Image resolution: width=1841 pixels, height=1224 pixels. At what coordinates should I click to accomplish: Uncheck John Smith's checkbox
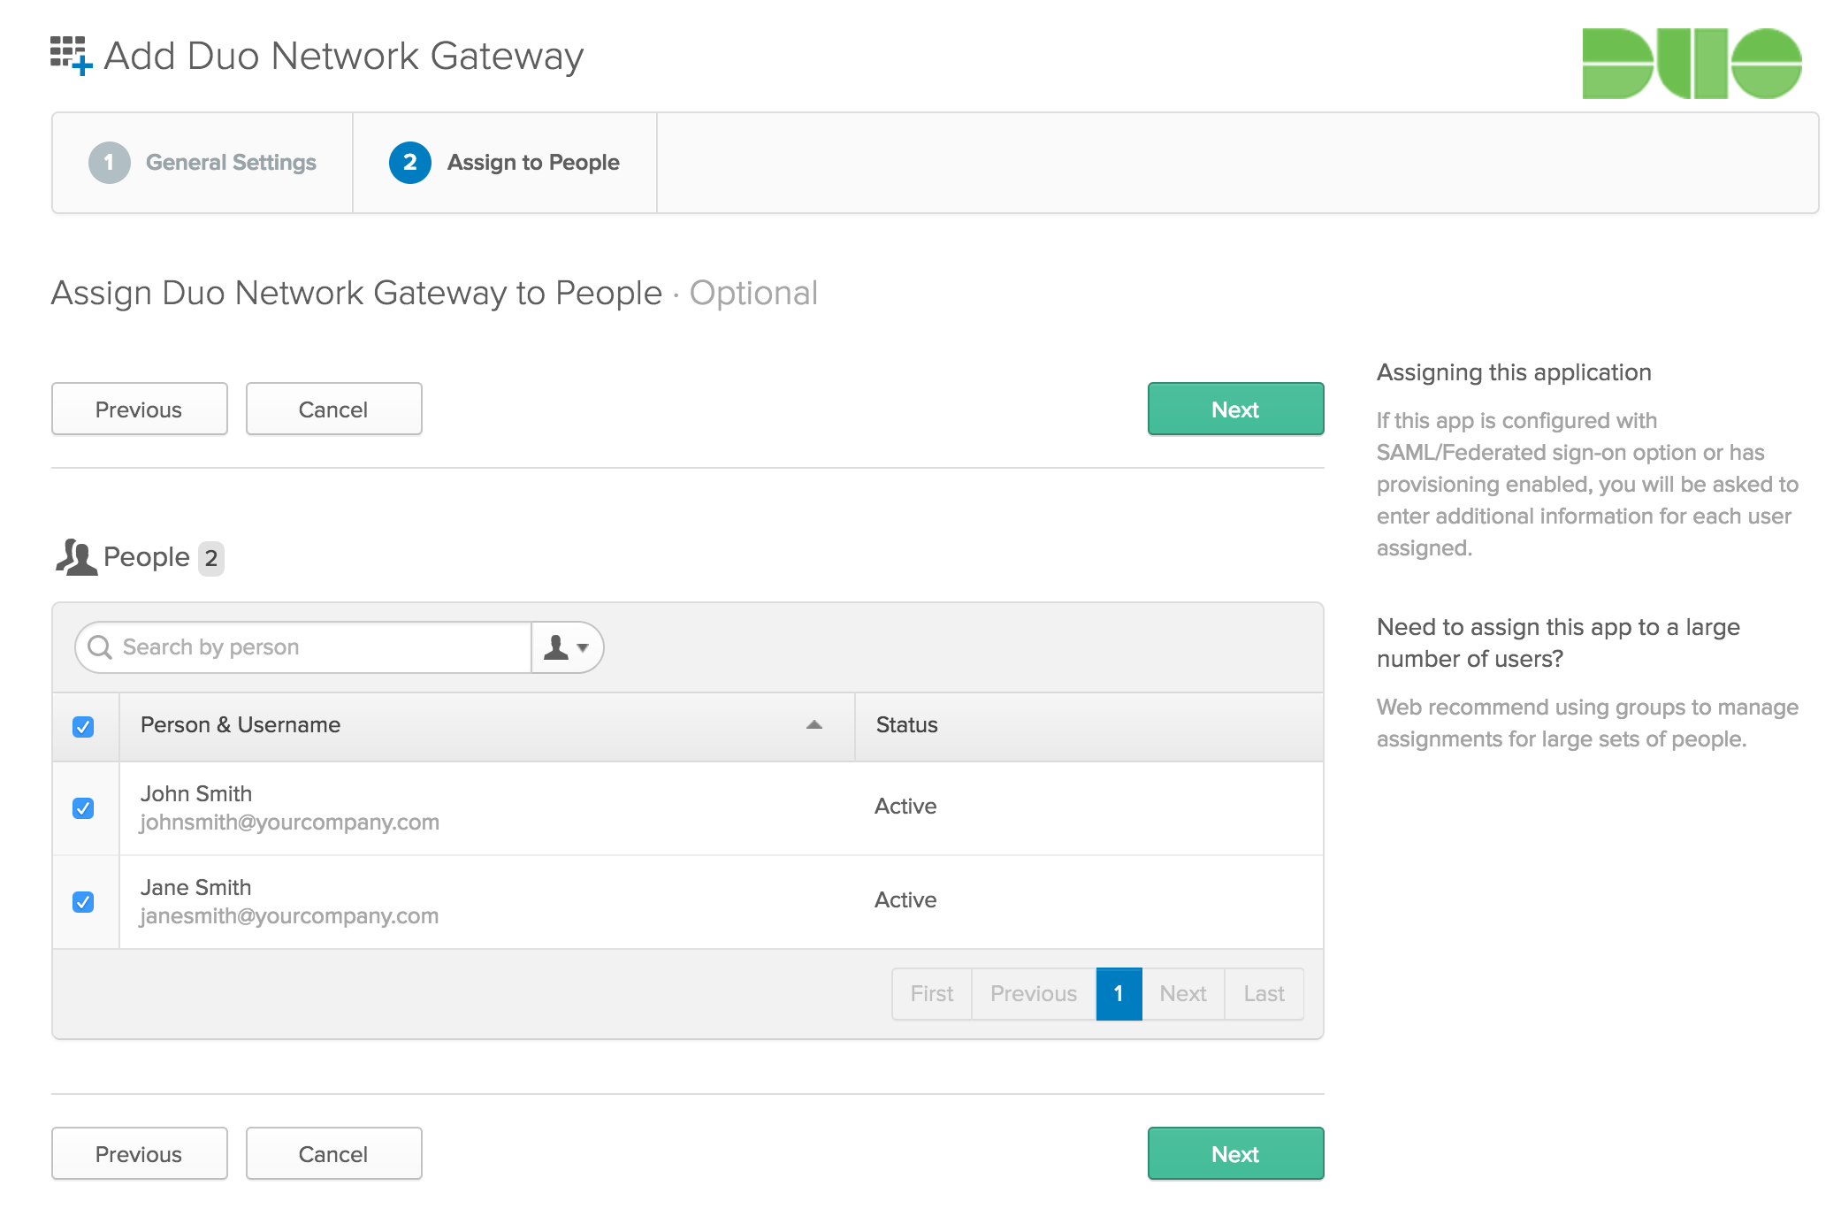[x=83, y=808]
